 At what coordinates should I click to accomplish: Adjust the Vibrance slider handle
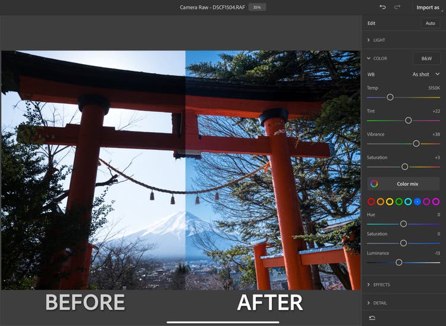(x=416, y=143)
